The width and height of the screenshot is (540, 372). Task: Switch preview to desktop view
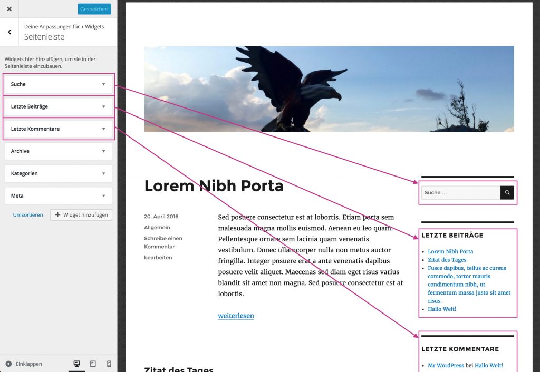click(77, 364)
